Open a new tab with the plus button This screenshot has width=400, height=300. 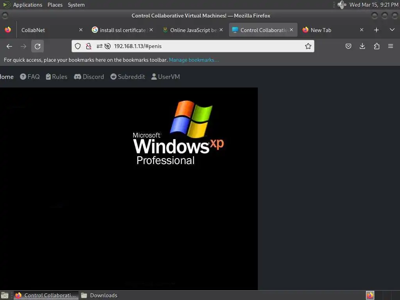tap(376, 30)
